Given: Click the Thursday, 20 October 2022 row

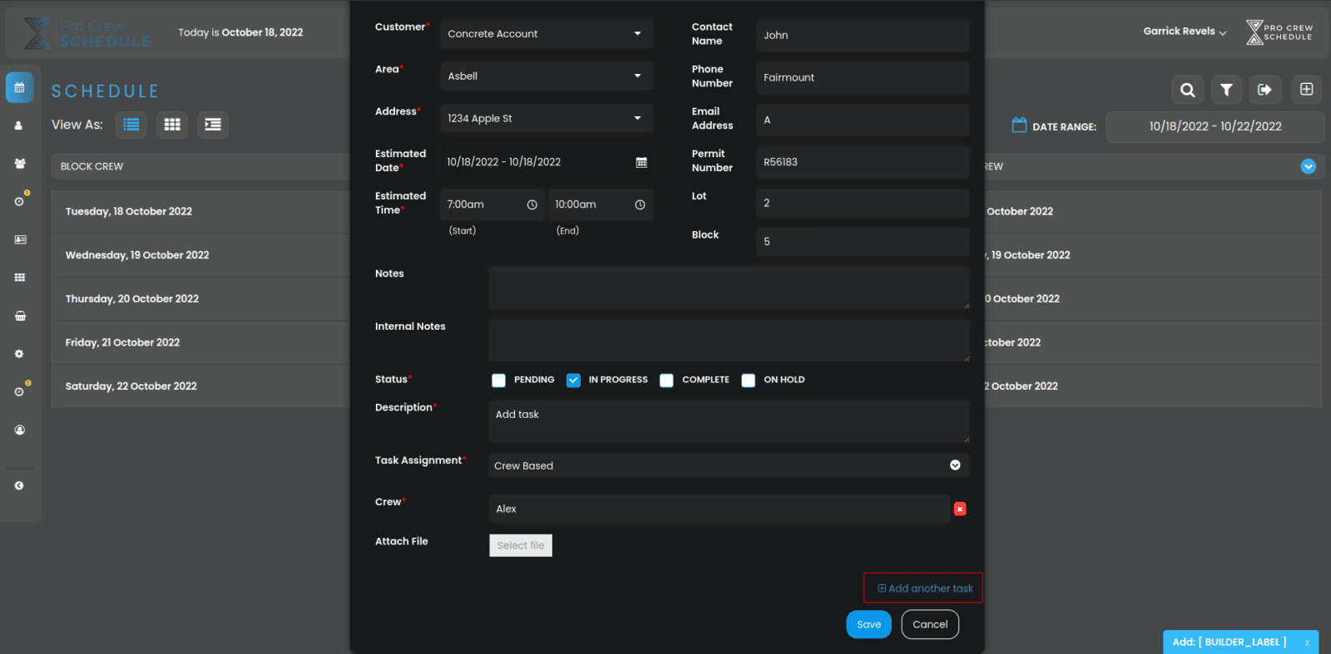Looking at the screenshot, I should (x=200, y=299).
